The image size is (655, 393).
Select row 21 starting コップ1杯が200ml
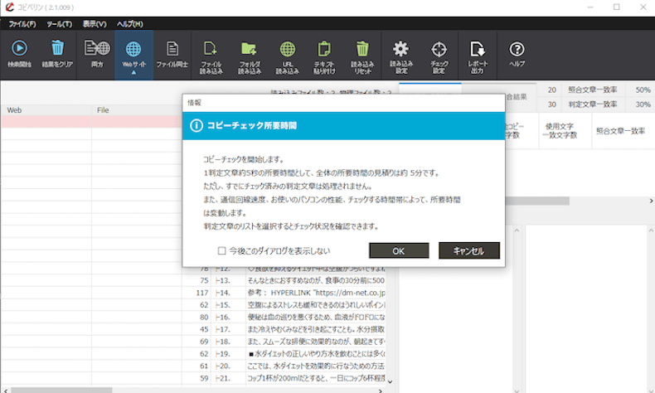pos(316,378)
